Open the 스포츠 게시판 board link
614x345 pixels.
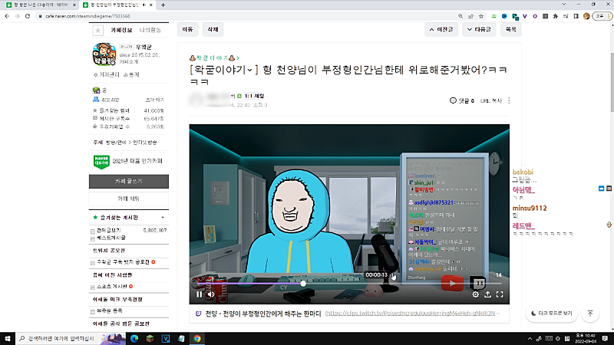tap(112, 287)
